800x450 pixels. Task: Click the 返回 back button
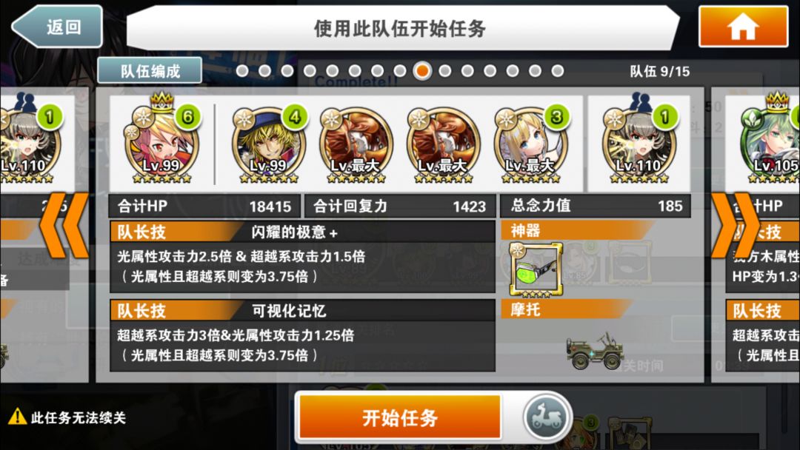58,27
